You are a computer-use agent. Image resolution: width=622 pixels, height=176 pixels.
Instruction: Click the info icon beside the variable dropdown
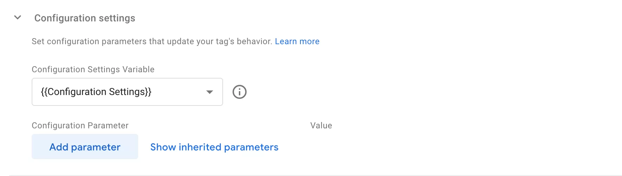pyautogui.click(x=240, y=92)
